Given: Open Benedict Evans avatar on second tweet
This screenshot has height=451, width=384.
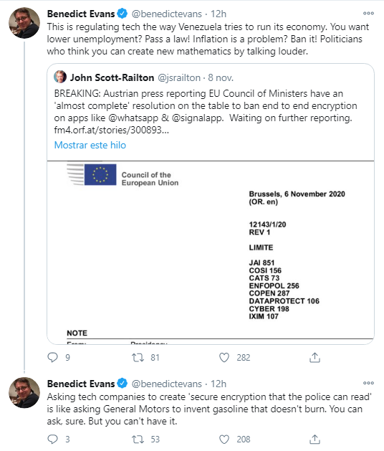Looking at the screenshot, I should coord(24,393).
